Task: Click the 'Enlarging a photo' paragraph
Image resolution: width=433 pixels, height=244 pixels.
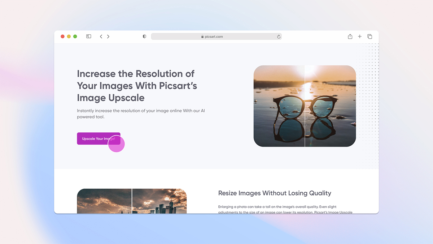Action: [285, 210]
